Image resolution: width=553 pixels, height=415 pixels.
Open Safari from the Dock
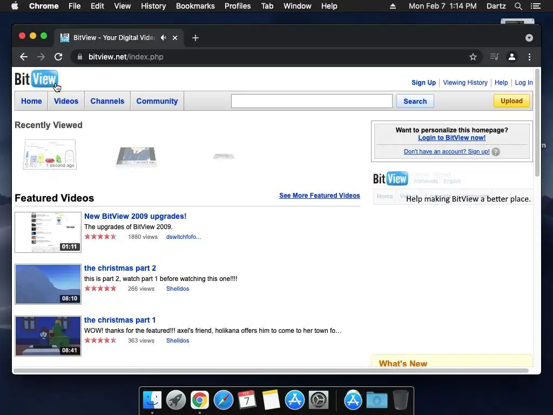pyautogui.click(x=223, y=400)
